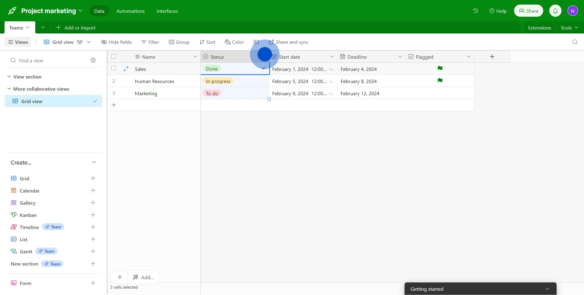
Task: Open view settings gear icon
Action: 93,61
